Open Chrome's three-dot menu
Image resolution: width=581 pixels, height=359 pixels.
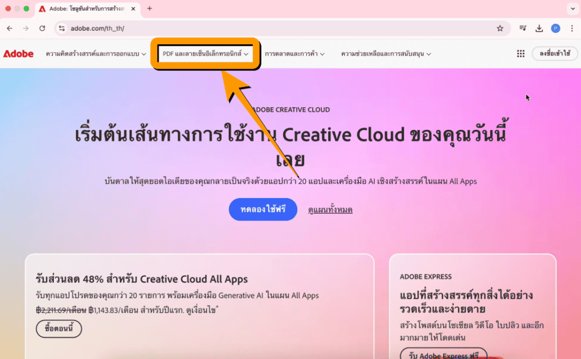(x=572, y=28)
